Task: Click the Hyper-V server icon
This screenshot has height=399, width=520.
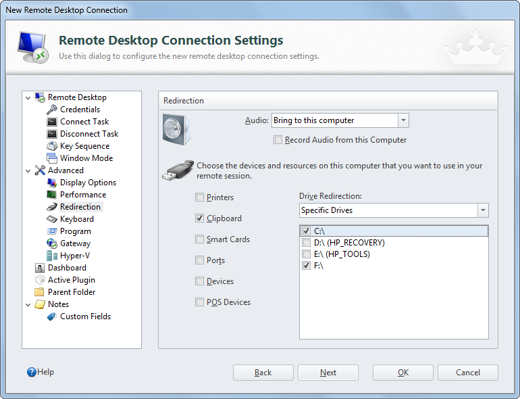Action: 52,256
